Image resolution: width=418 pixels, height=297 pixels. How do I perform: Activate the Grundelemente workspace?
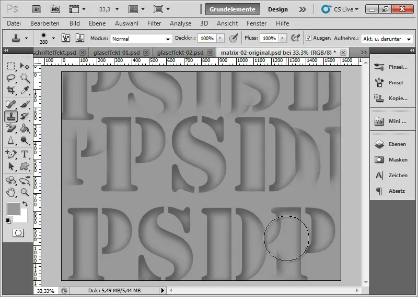(x=233, y=9)
